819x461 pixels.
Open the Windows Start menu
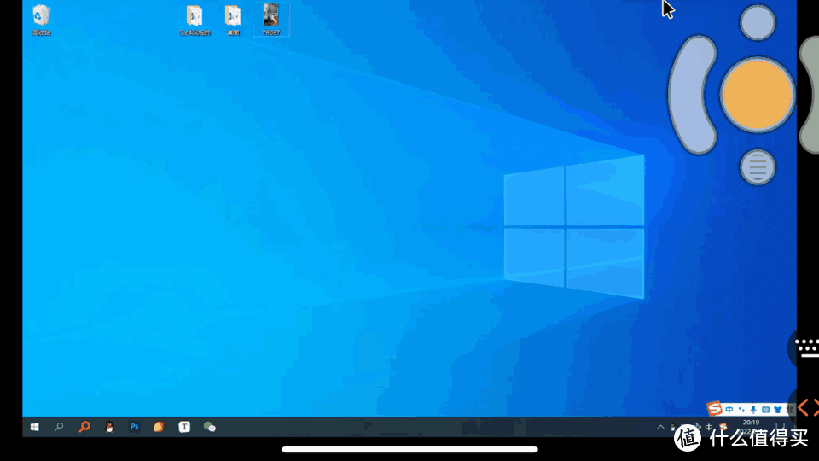[x=34, y=427]
